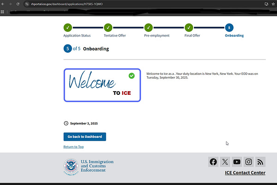Open the ICE Contact Center link

coord(245,173)
